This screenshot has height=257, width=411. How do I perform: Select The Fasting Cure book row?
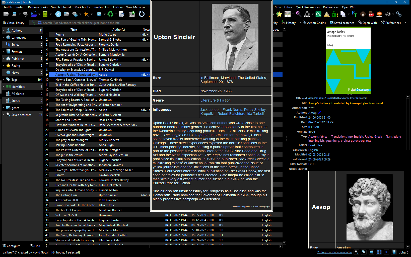click(x=97, y=195)
